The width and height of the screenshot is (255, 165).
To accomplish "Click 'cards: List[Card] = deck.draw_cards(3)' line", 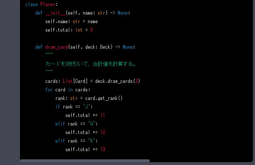I will point(93,81).
